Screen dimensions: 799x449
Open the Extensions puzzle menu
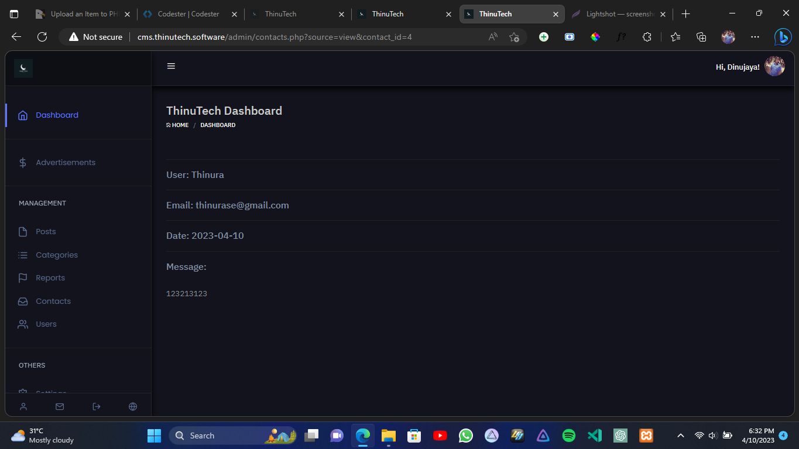[647, 37]
